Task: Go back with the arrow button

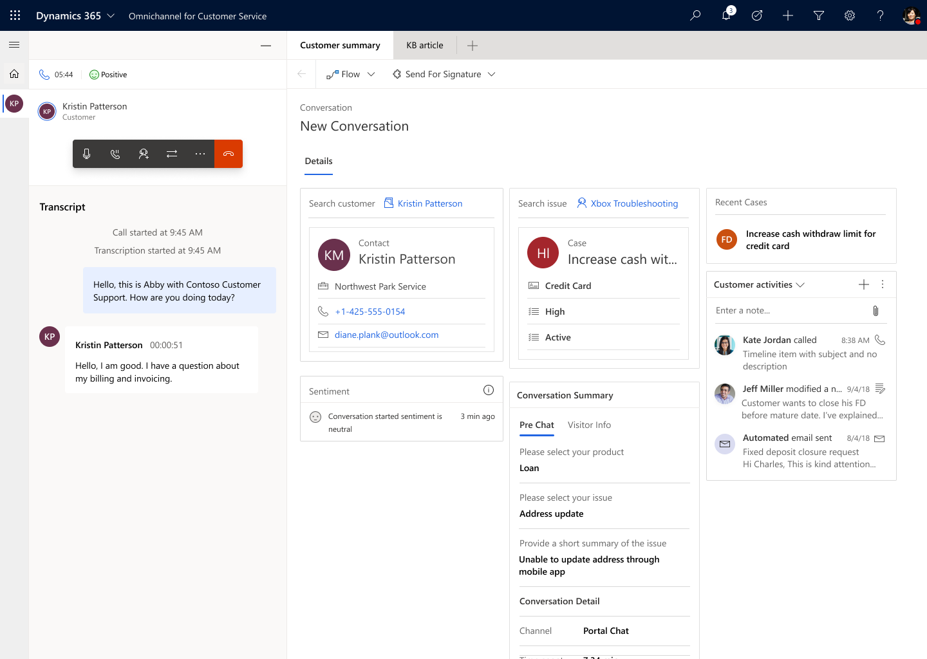Action: (301, 74)
